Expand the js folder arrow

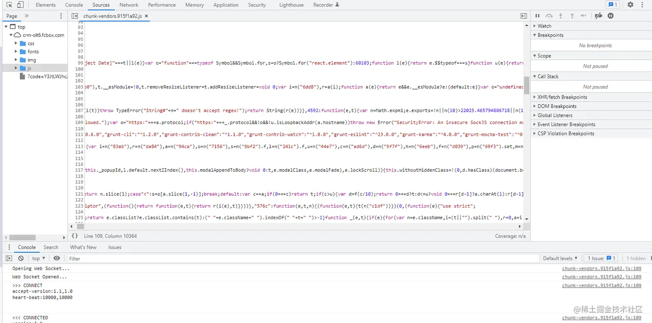[16, 68]
